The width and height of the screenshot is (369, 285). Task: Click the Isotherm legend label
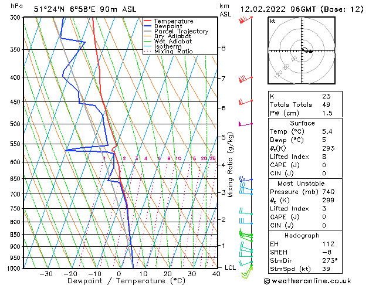[x=168, y=46]
